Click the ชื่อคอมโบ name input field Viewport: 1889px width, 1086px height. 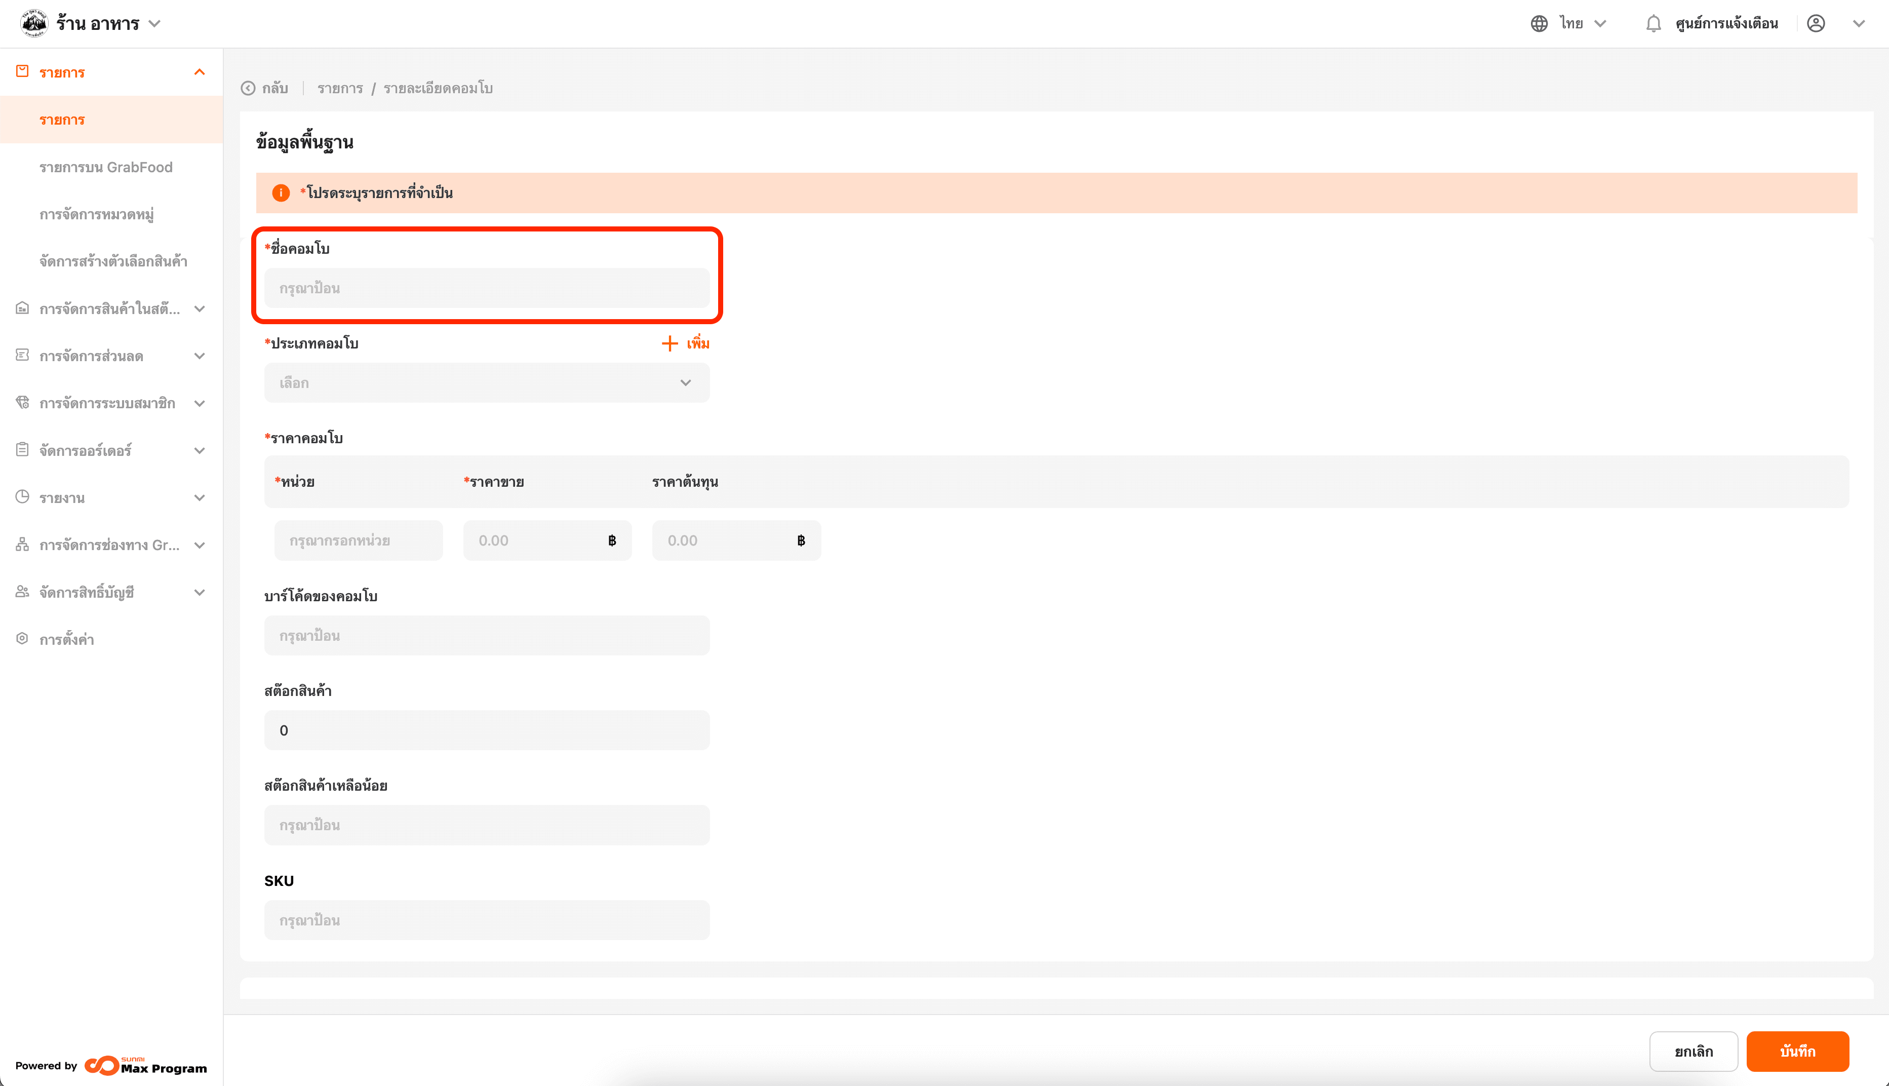[486, 288]
